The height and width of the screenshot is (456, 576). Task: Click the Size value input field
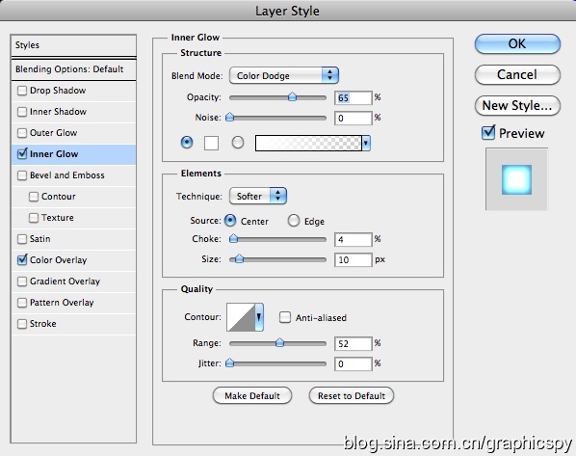click(x=353, y=259)
